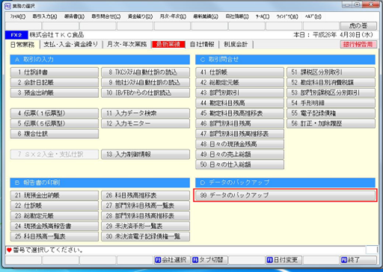Open 4 伝票(1伝票型)
The height and width of the screenshot is (272, 383).
point(55,114)
